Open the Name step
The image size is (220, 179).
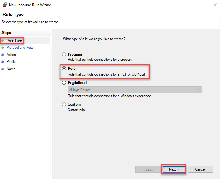coord(11,69)
